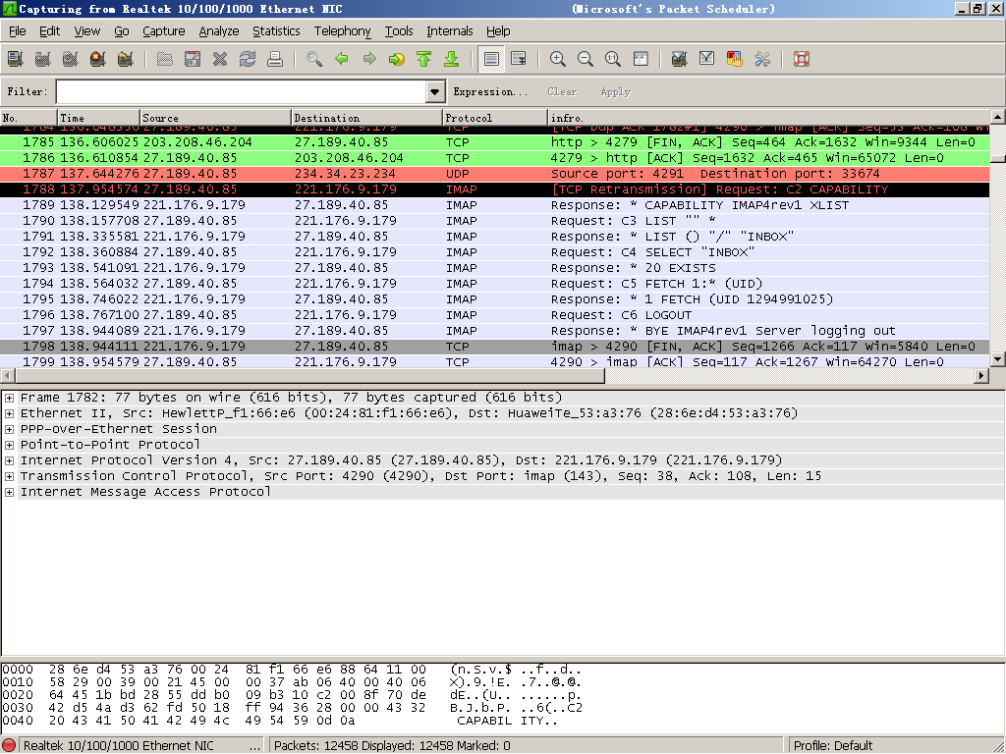1006x754 pixels.
Task: Click the Clear filter button
Action: pos(562,91)
